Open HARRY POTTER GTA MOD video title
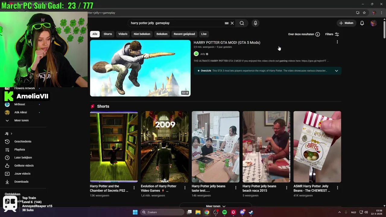This screenshot has width=386, height=217. click(x=227, y=42)
